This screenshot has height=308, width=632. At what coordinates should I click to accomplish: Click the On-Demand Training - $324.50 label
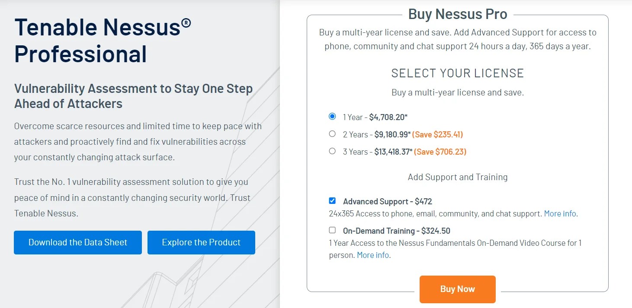tap(396, 230)
